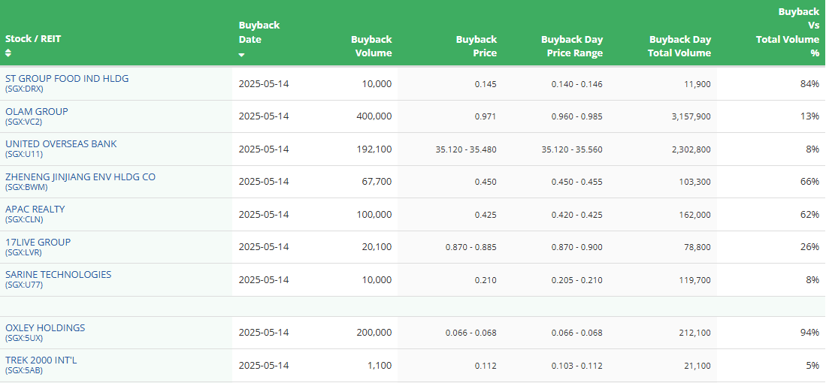
Task: Open UNITED OVERSEAS BANK stock link
Action: pos(61,143)
